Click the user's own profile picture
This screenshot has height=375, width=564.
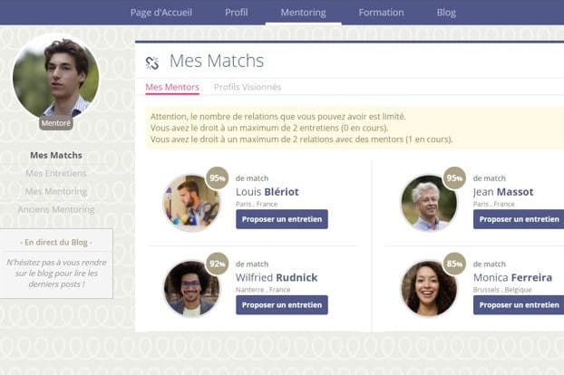[55, 77]
